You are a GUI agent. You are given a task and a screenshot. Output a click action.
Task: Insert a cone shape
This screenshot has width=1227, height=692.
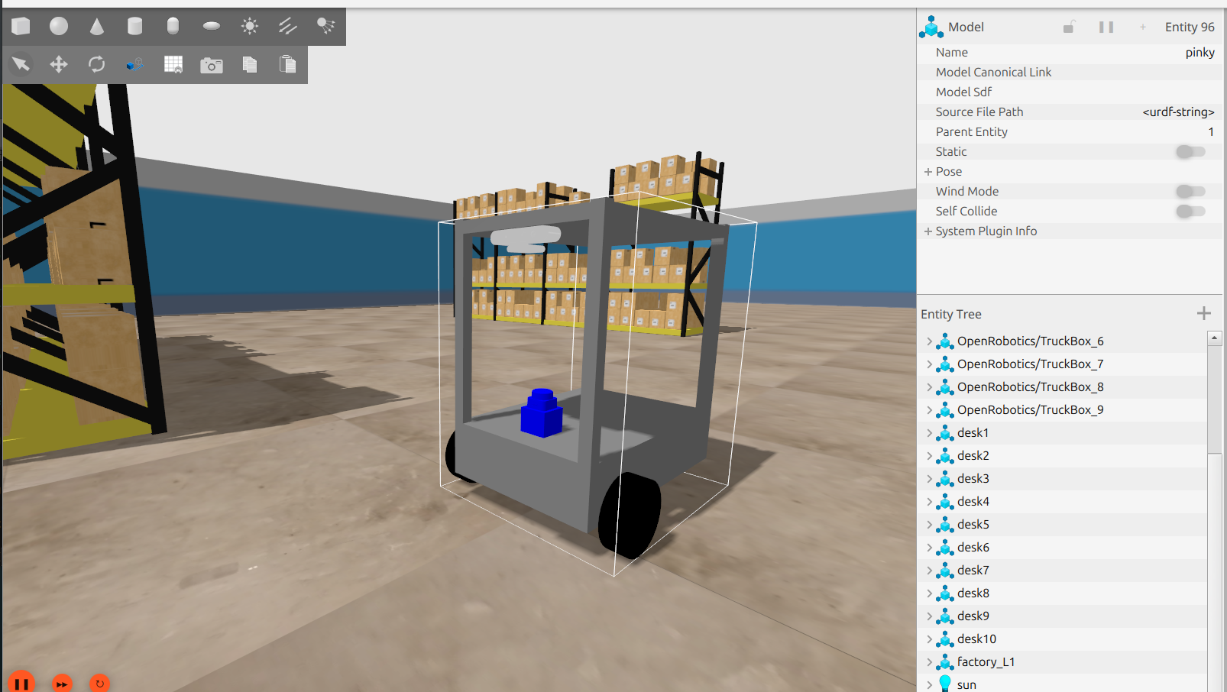(97, 27)
